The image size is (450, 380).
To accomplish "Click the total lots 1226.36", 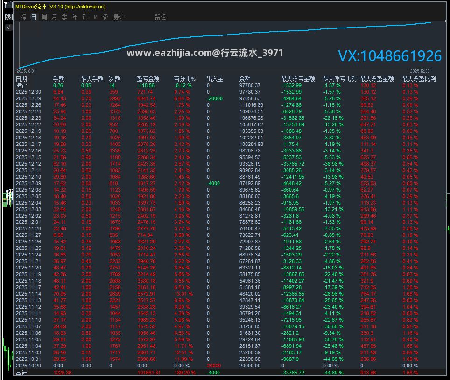I will pos(63,373).
